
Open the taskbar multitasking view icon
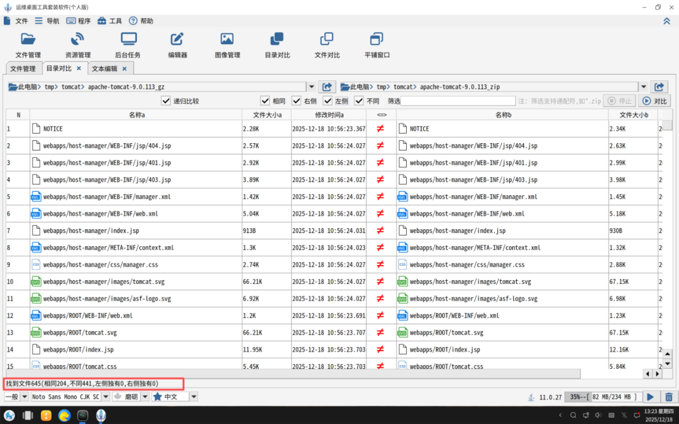pyautogui.click(x=28, y=416)
